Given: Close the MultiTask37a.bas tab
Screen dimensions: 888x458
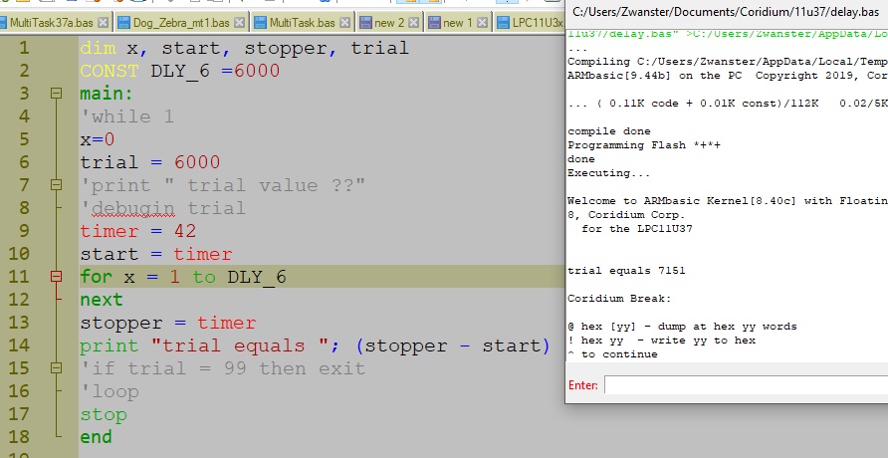Looking at the screenshot, I should click(x=103, y=23).
